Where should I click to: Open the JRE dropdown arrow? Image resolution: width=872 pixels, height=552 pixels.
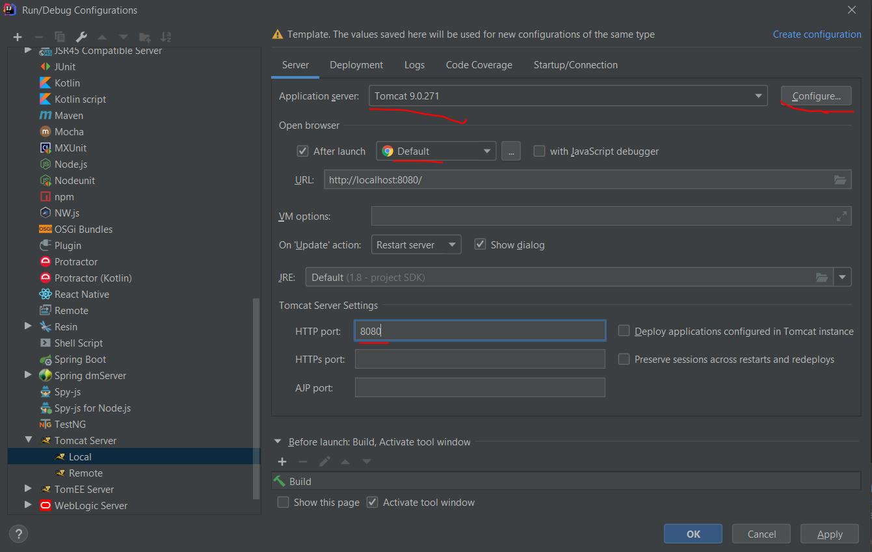pos(843,277)
